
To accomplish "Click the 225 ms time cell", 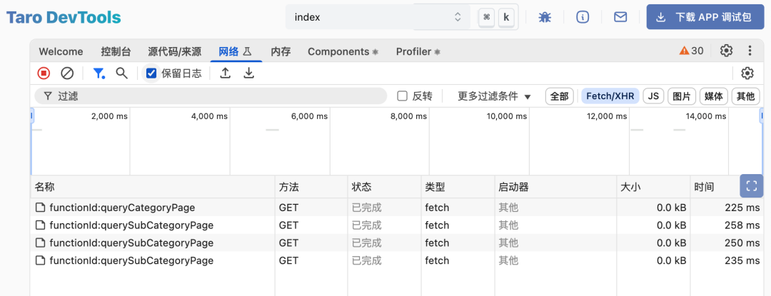I will (727, 208).
